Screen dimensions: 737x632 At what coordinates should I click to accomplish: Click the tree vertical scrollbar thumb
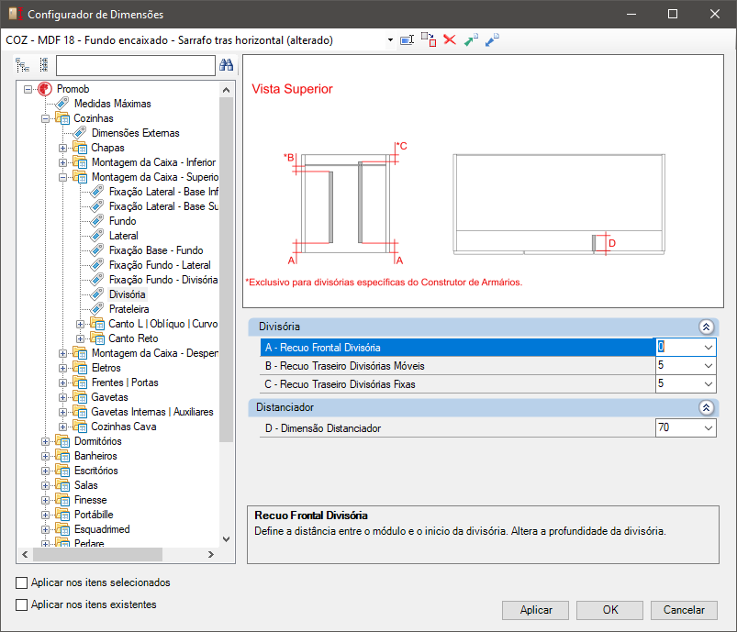(x=227, y=270)
